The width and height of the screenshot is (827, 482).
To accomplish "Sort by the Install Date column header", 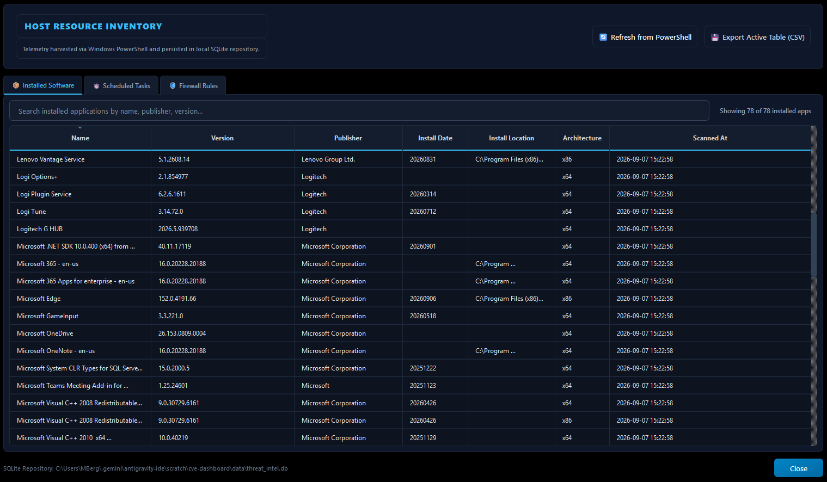I will pos(435,138).
